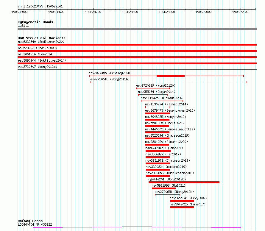The height and width of the screenshot is (231, 265).
Task: Click ruler position 190628800
Action: [x=130, y=12]
